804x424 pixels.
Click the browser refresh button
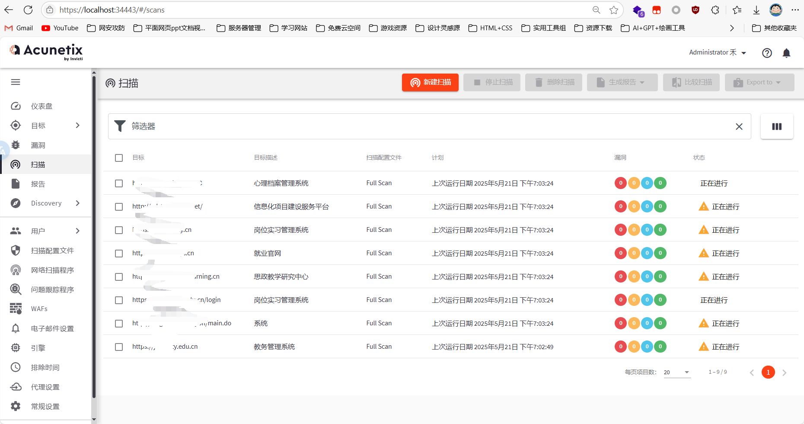point(28,10)
